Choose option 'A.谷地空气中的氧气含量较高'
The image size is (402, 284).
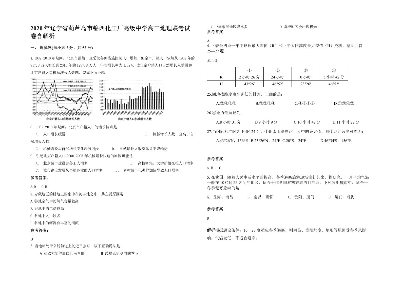[54, 201]
